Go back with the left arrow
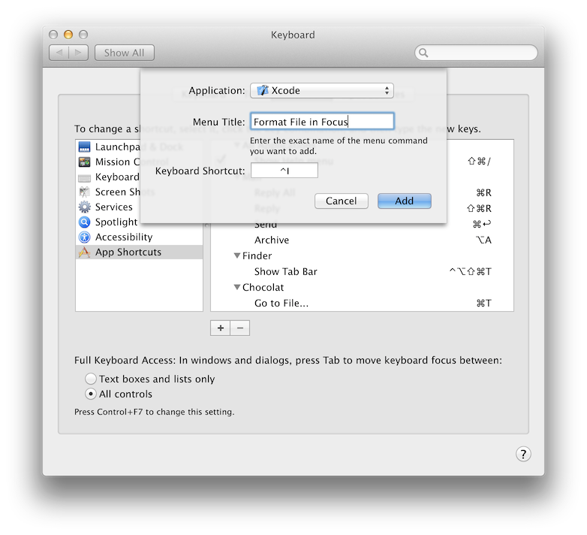This screenshot has height=535, width=587. tap(59, 53)
